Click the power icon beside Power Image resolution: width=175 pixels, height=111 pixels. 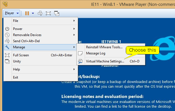point(7,29)
